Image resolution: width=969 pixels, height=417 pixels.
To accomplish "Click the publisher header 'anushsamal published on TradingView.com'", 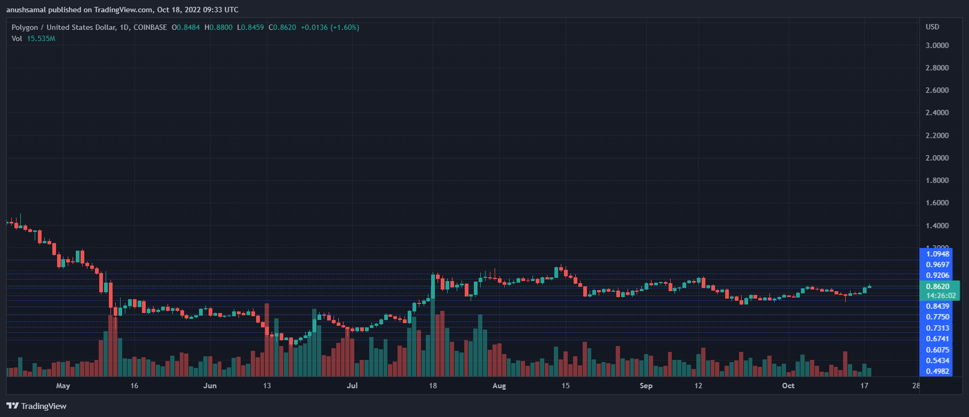I will 80,10.
